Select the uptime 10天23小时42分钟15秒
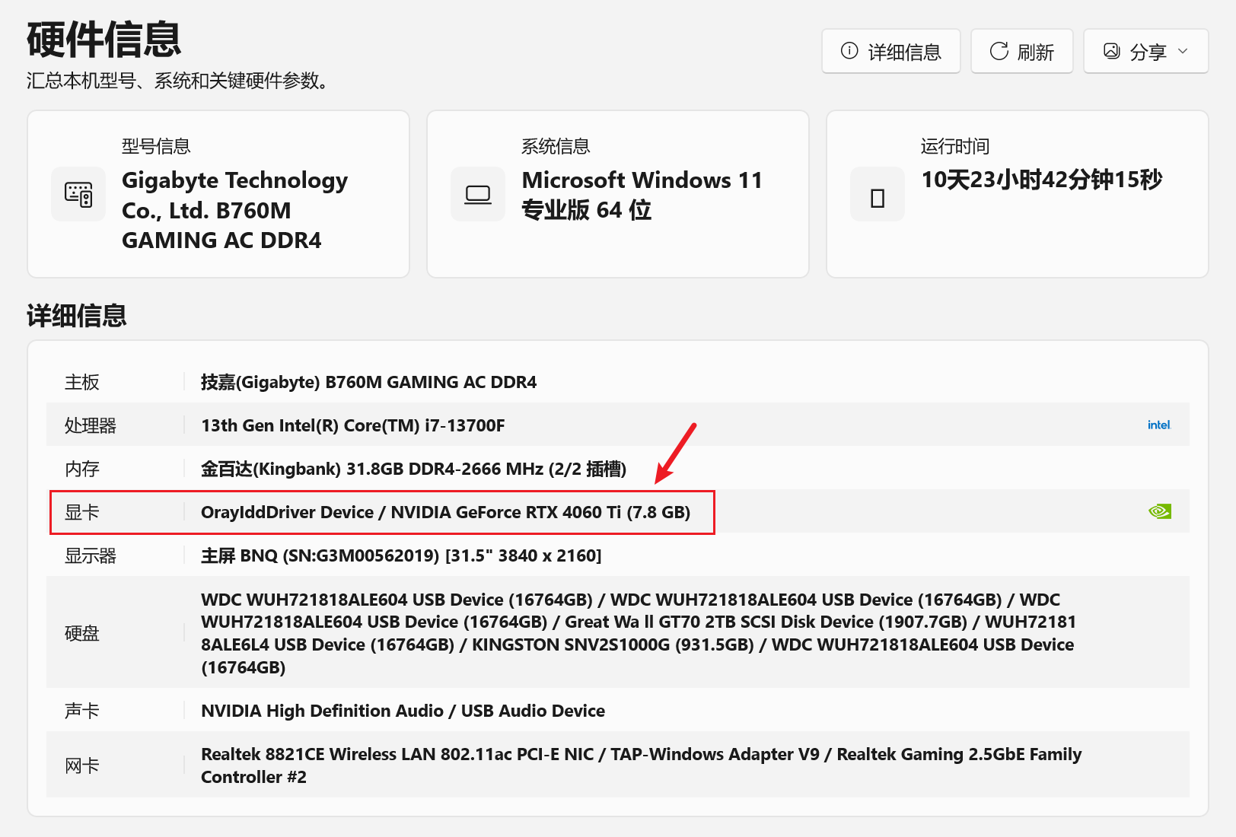 [x=1042, y=180]
